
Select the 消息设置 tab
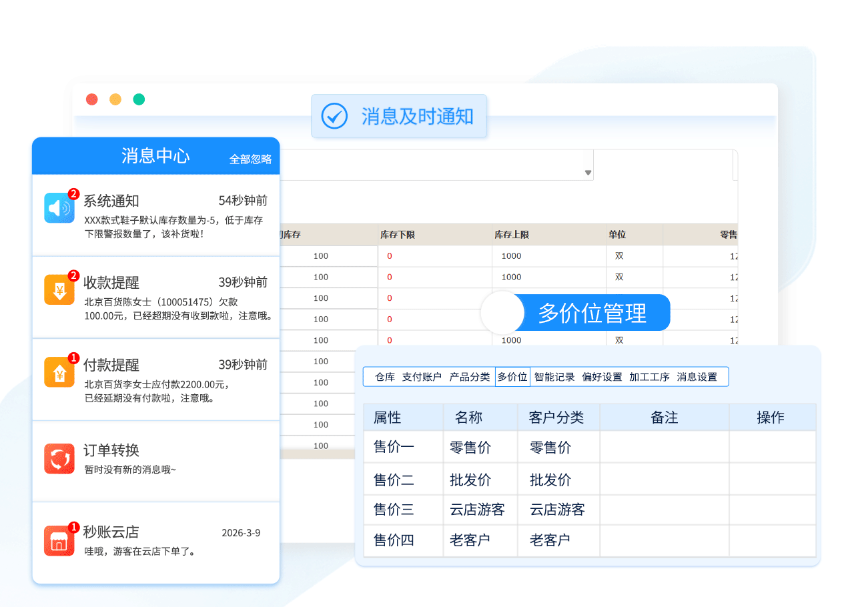click(x=697, y=377)
